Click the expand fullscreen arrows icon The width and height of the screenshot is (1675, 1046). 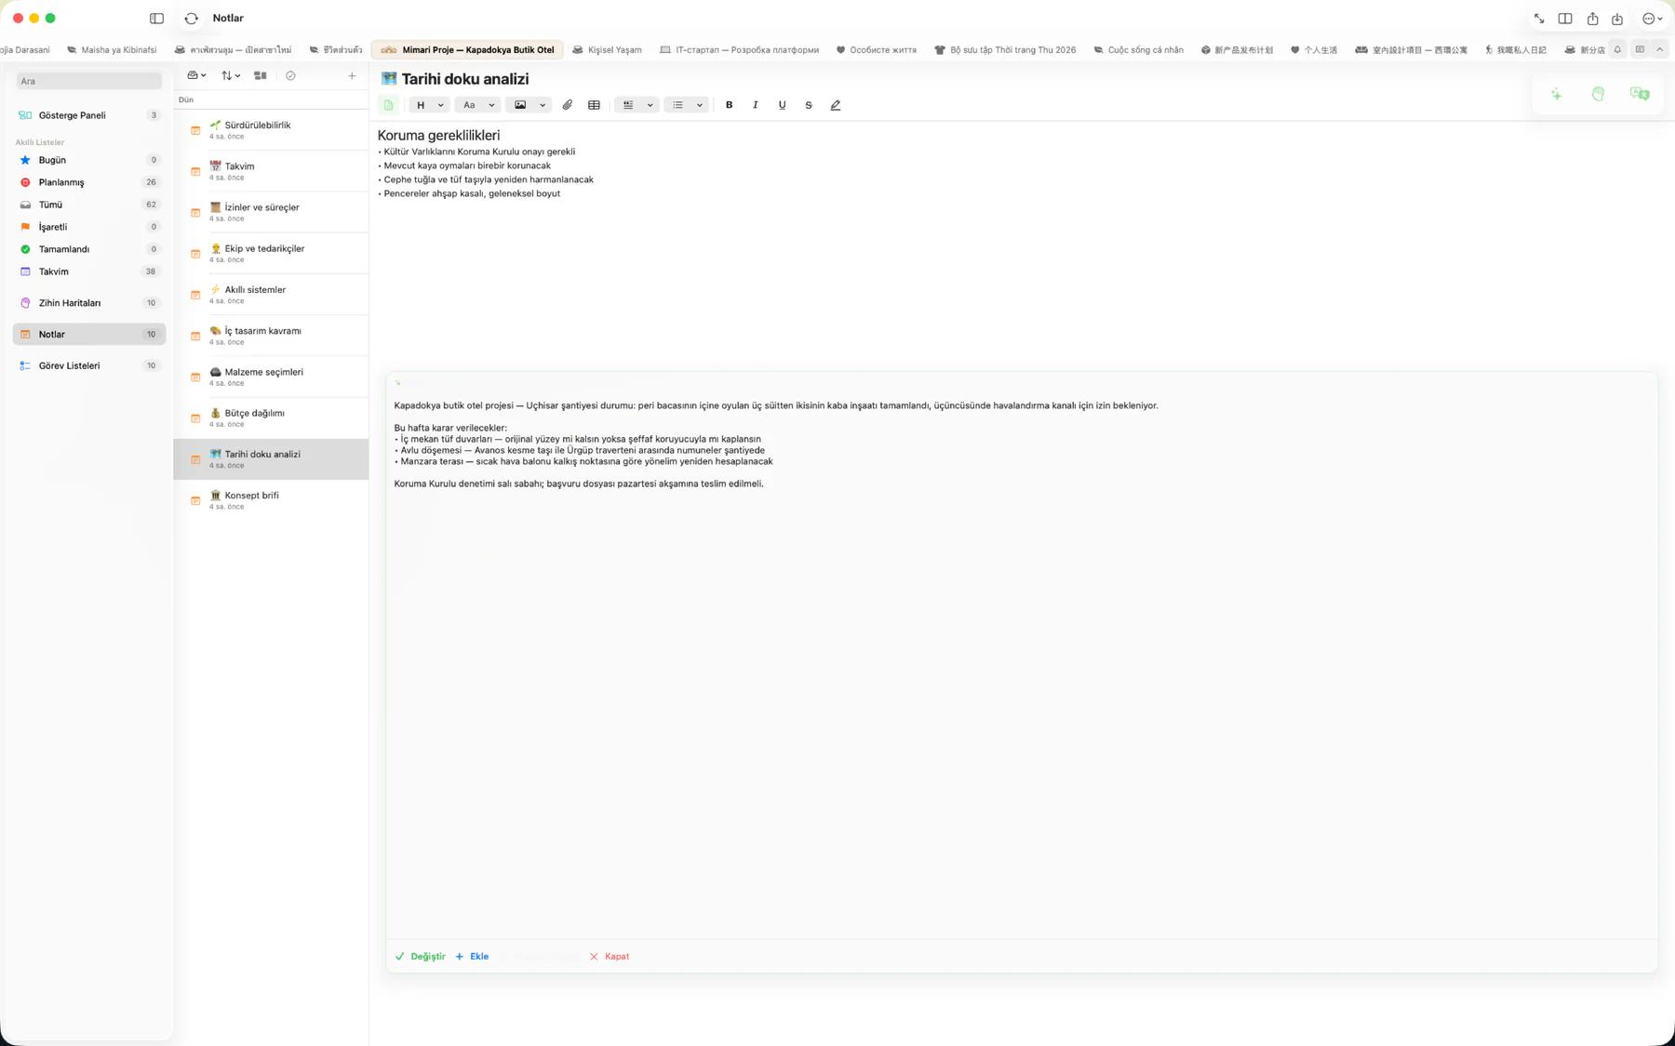click(1539, 19)
